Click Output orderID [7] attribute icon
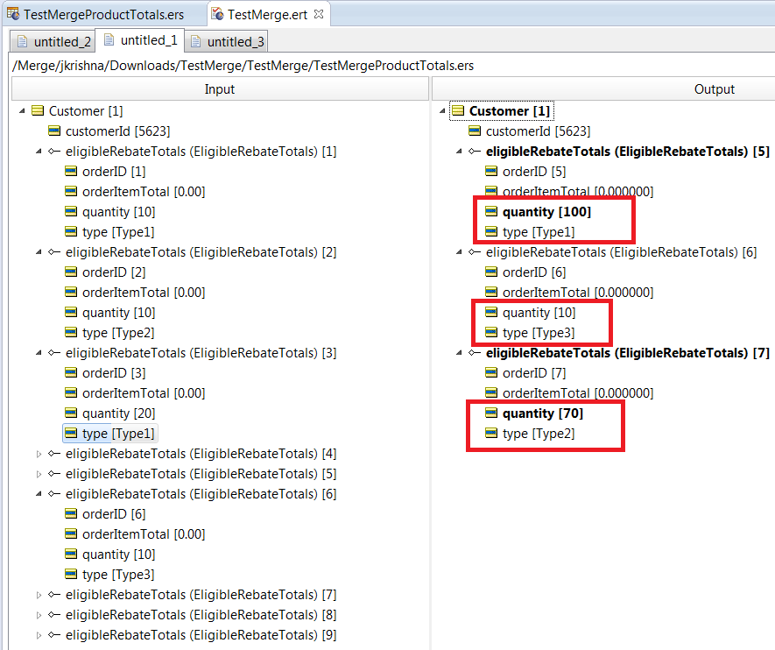 pos(491,372)
